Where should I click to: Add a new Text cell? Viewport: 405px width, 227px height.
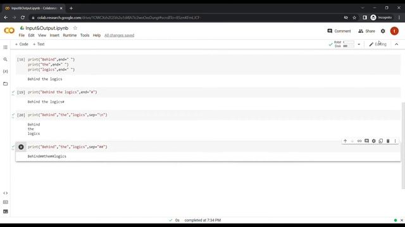[39, 44]
